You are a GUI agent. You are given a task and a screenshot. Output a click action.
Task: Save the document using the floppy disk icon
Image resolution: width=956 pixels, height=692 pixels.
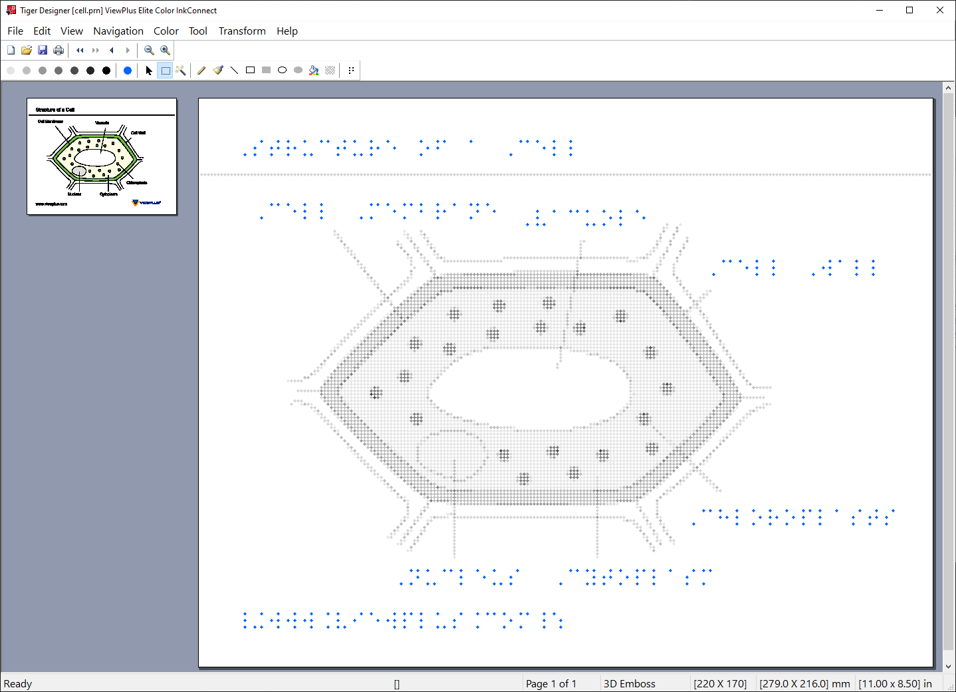(x=43, y=51)
